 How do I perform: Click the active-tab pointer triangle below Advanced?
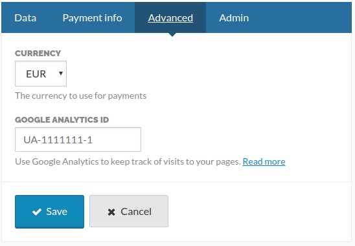click(x=172, y=34)
